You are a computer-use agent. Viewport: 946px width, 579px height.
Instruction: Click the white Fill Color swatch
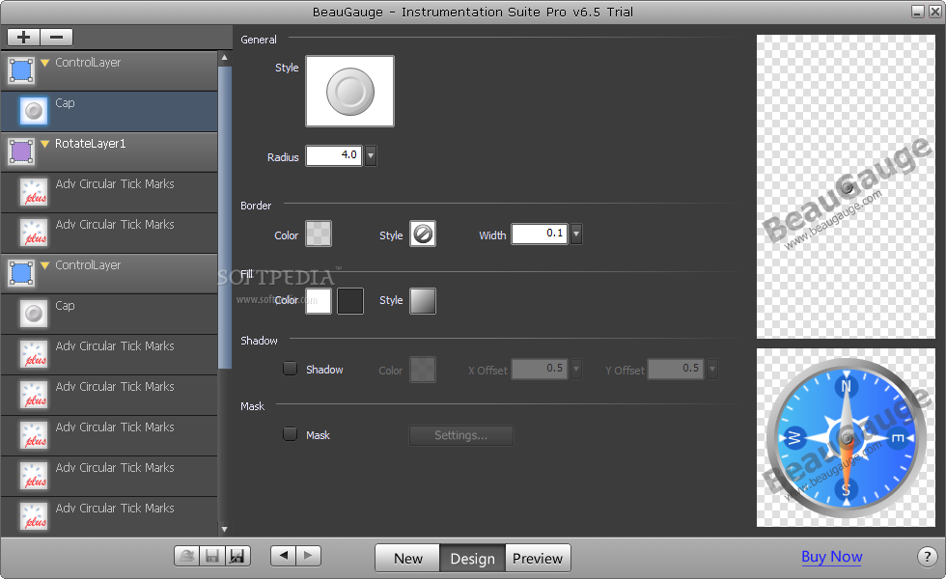pyautogui.click(x=319, y=301)
